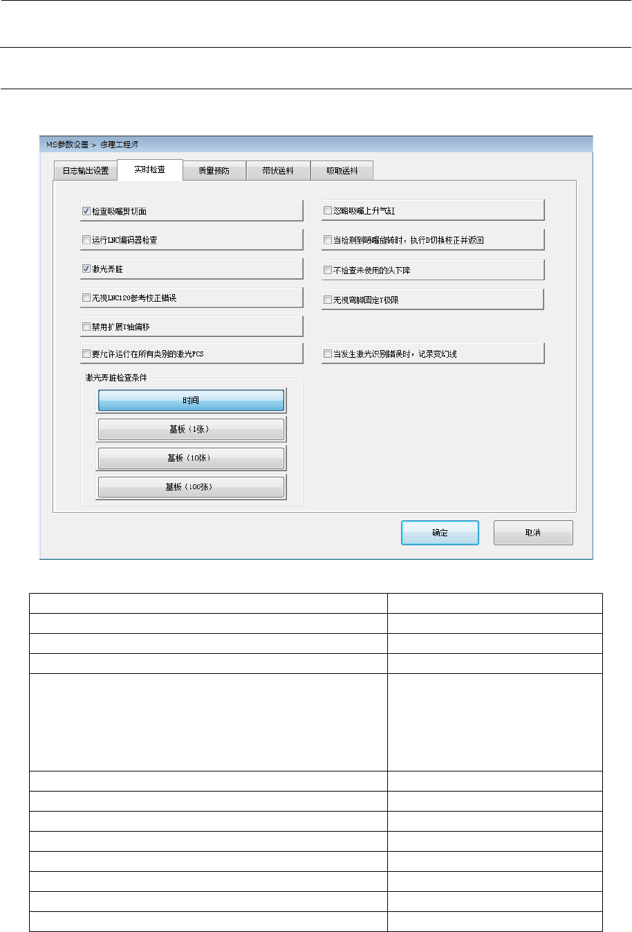Open the 带状送料 tab
632x932 pixels.
point(278,171)
